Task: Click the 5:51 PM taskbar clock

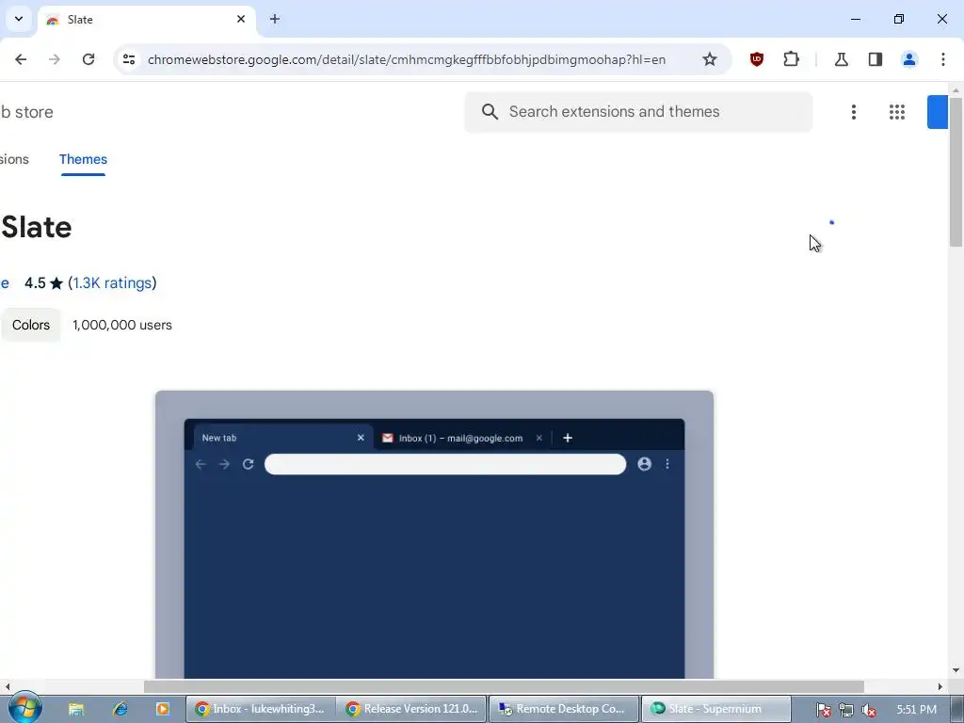Action: pos(916,710)
